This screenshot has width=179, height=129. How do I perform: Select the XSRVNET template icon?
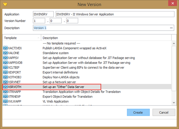tap(5, 82)
